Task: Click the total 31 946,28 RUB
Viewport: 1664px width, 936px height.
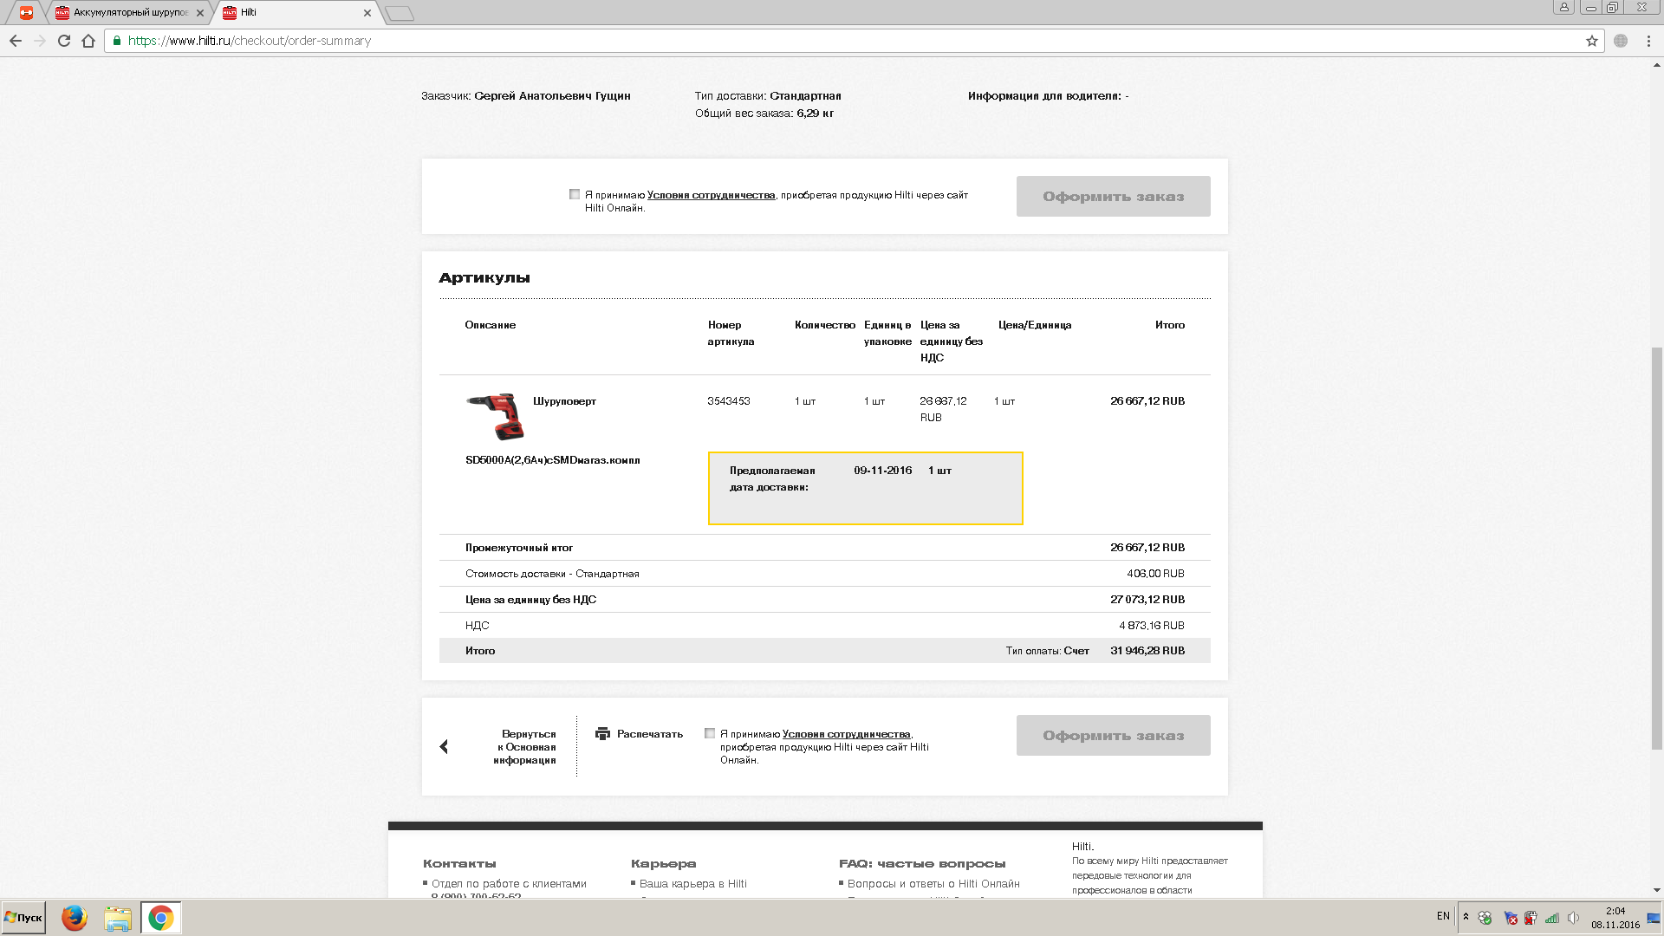Action: pyautogui.click(x=1147, y=651)
